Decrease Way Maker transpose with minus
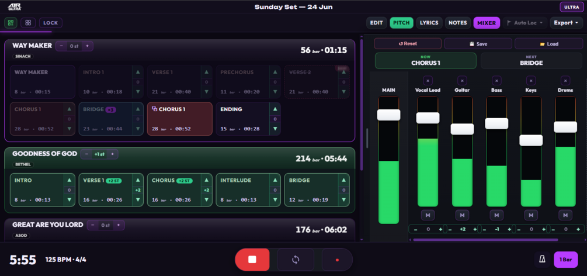 point(61,46)
